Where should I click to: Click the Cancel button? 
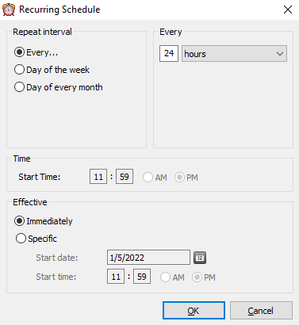tap(261, 311)
